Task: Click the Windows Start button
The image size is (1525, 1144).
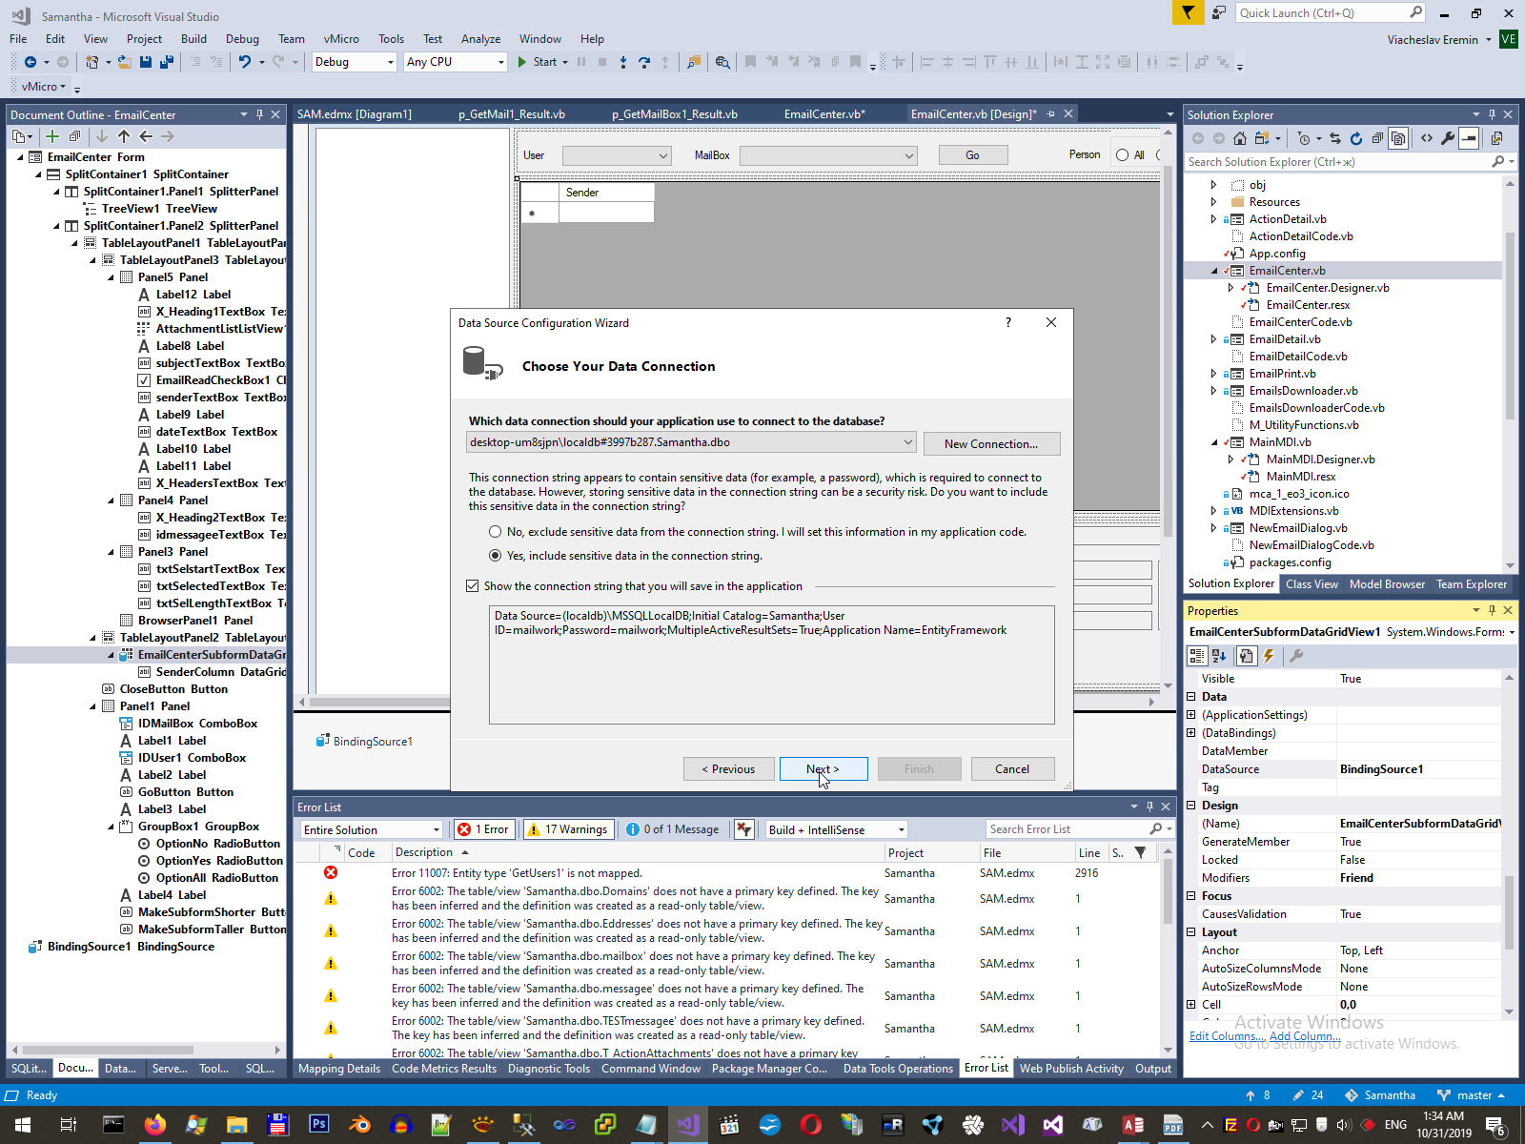Action: pos(23,1125)
